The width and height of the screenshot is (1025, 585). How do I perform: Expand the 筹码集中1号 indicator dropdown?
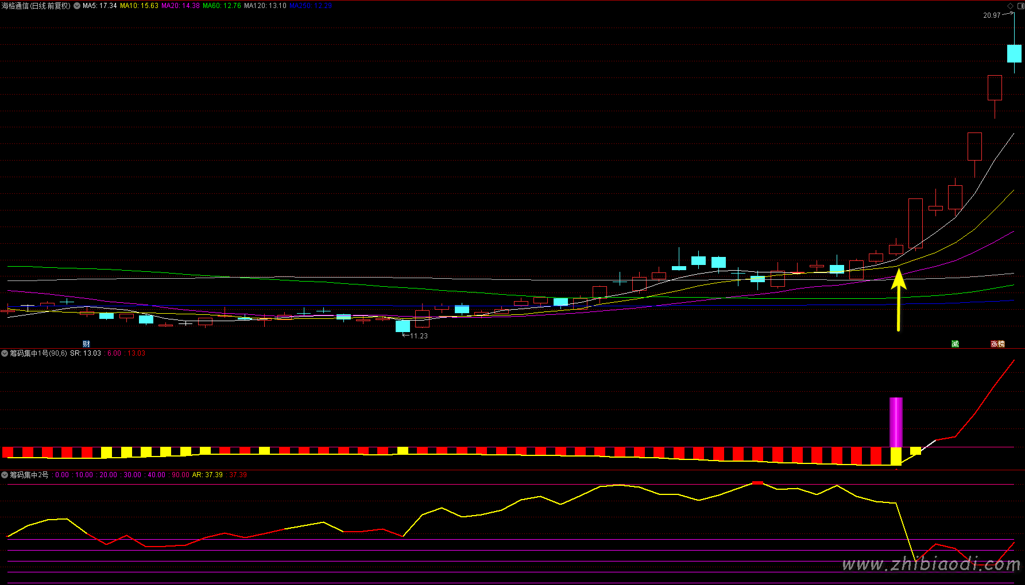point(5,353)
